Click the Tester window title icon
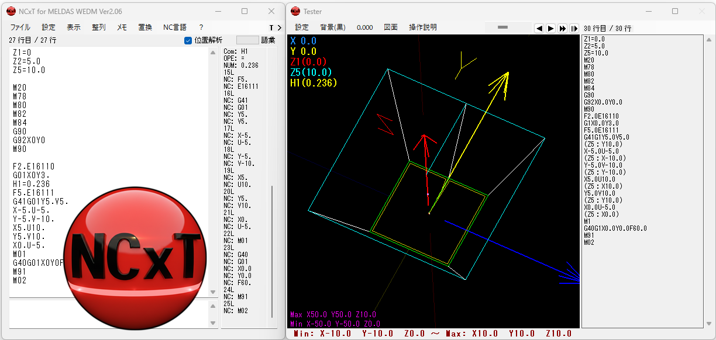716x340 pixels. (295, 11)
